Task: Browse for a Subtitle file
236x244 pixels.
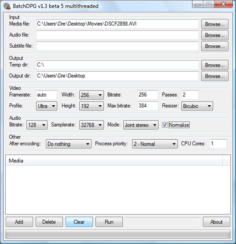Action: point(215,46)
